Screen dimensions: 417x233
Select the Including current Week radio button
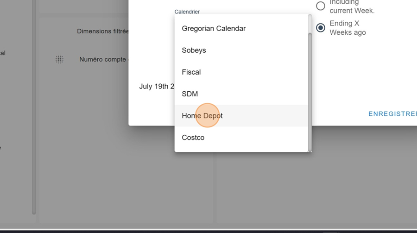(x=321, y=6)
